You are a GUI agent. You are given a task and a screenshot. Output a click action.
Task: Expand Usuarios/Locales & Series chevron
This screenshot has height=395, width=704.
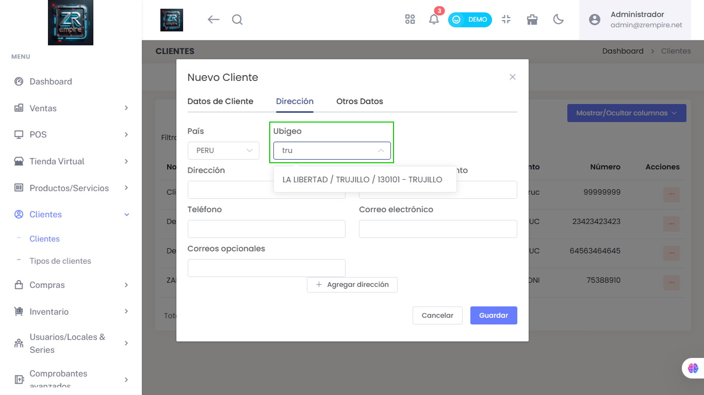(126, 343)
